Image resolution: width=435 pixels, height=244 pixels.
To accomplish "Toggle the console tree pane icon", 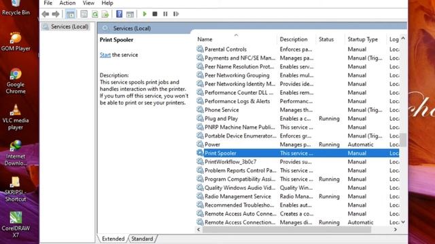I will coord(71,14).
